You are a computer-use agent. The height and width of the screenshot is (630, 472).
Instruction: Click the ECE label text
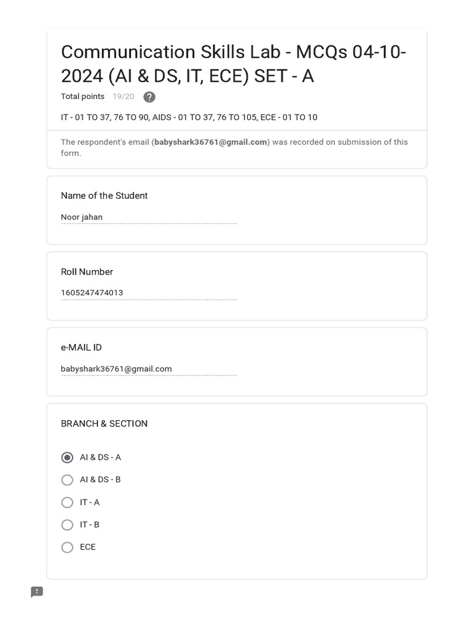pyautogui.click(x=88, y=547)
